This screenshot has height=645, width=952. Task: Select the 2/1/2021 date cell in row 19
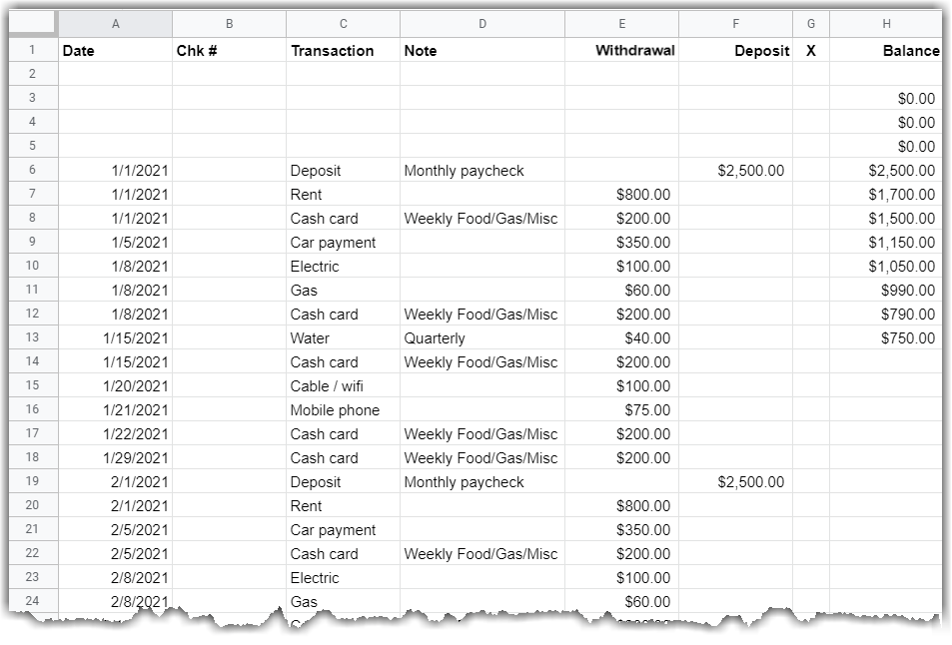tap(117, 481)
